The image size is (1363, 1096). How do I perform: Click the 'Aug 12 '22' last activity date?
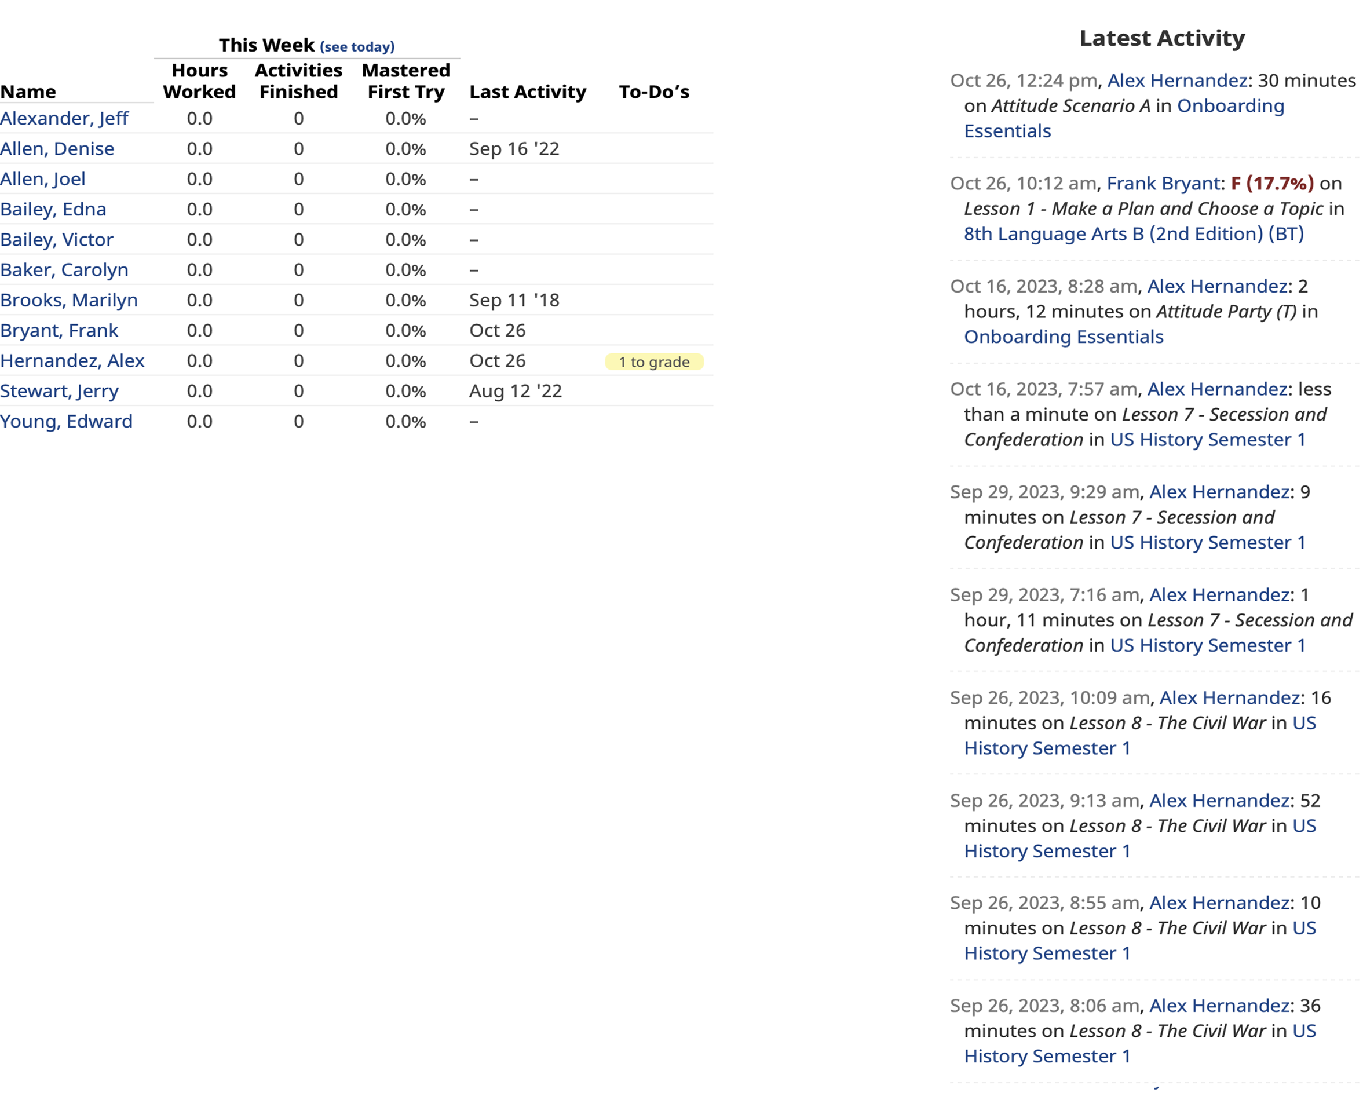[515, 391]
